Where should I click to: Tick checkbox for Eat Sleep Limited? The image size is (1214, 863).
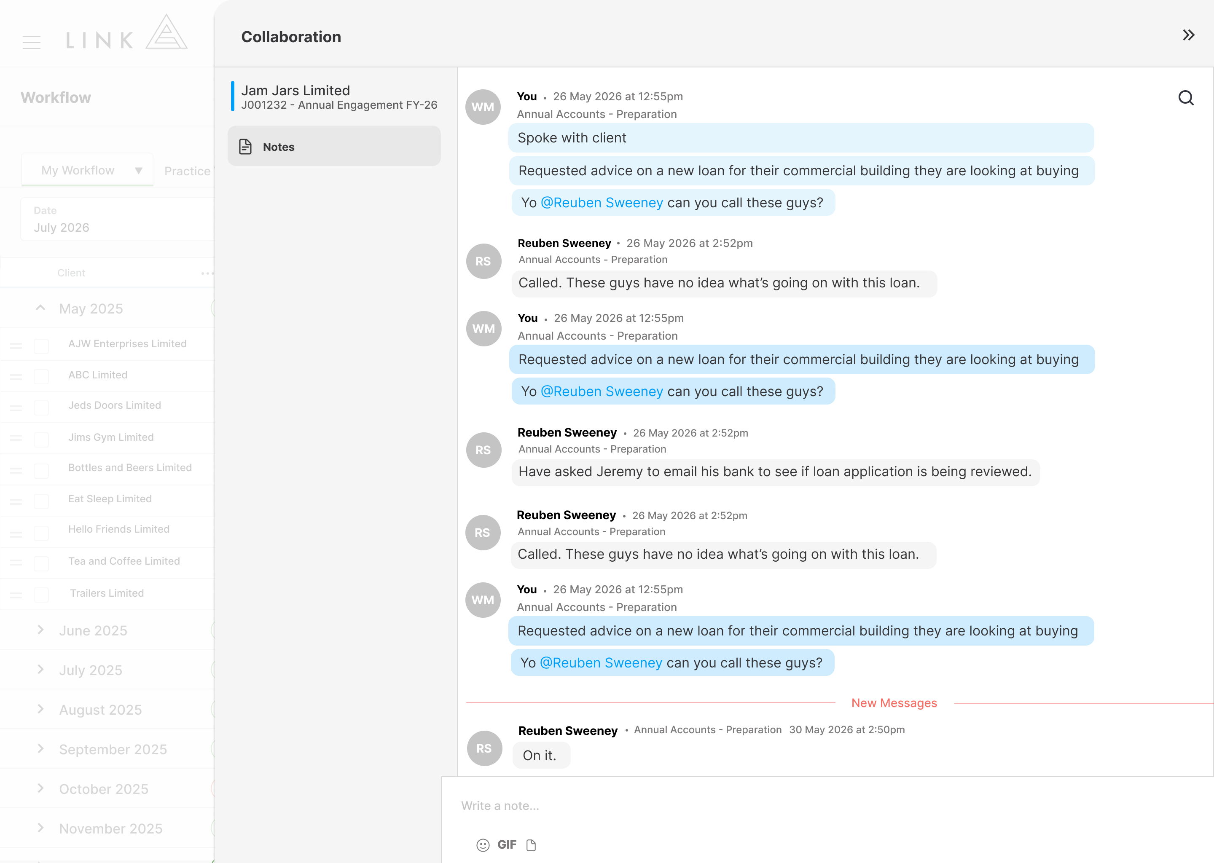(x=41, y=501)
